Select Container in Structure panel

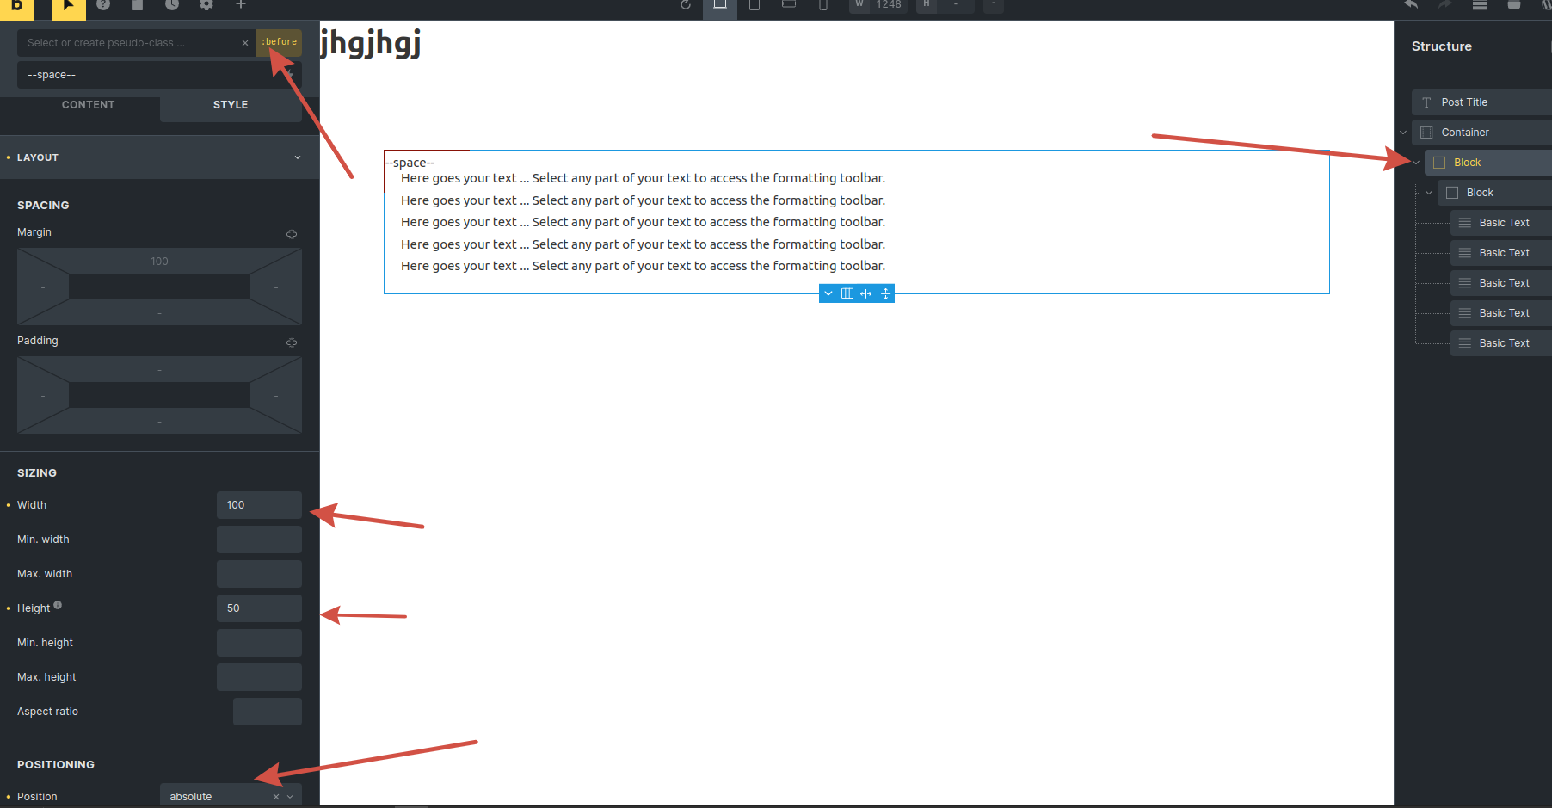click(1481, 133)
